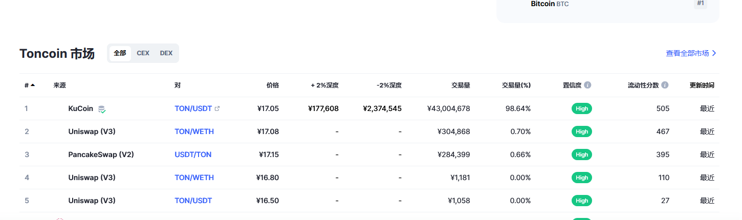Click the ¥16.80 price value
Viewport: 742px width, 220px height.
pos(268,178)
